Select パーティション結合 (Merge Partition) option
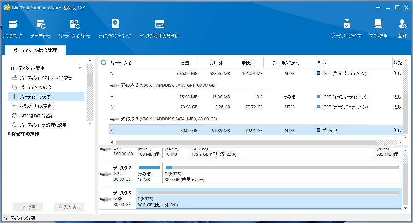The image size is (413, 223). [x=36, y=87]
